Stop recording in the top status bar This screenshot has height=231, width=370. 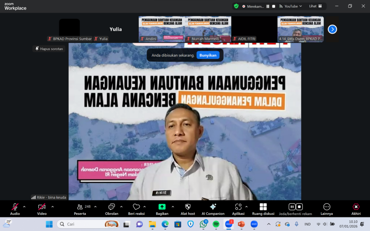[274, 6]
